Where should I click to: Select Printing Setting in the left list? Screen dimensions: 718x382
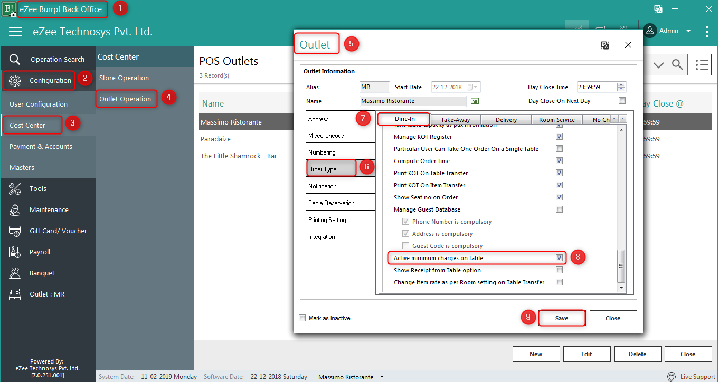point(341,220)
